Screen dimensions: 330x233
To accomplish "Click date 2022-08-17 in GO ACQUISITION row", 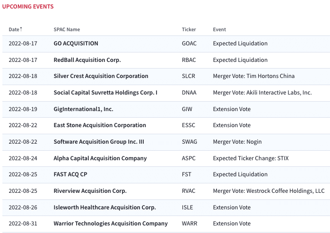I will tap(23, 43).
